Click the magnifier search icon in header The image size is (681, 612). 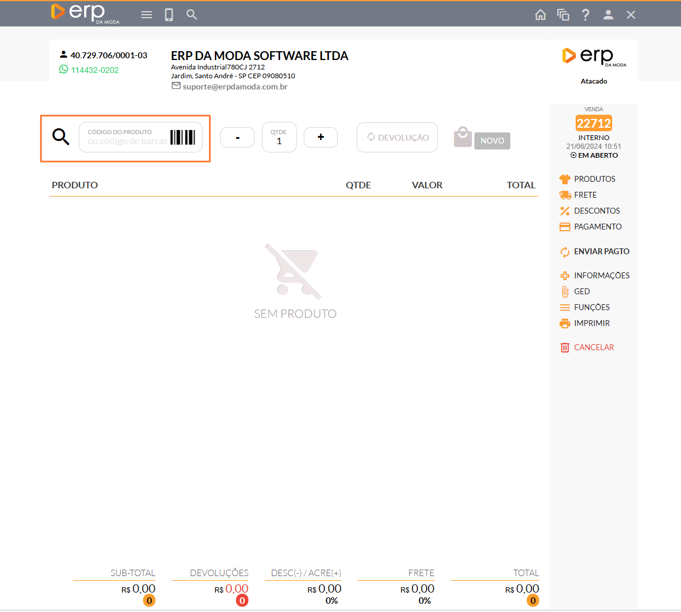191,15
